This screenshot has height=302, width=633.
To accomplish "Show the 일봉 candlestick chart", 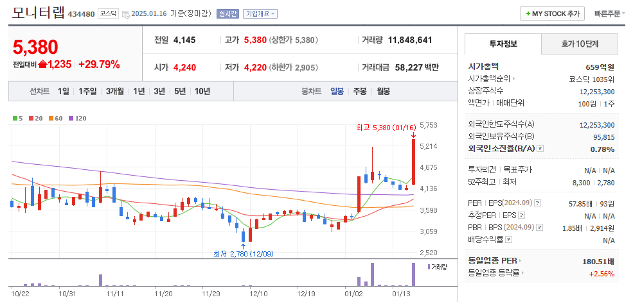I will point(337,92).
